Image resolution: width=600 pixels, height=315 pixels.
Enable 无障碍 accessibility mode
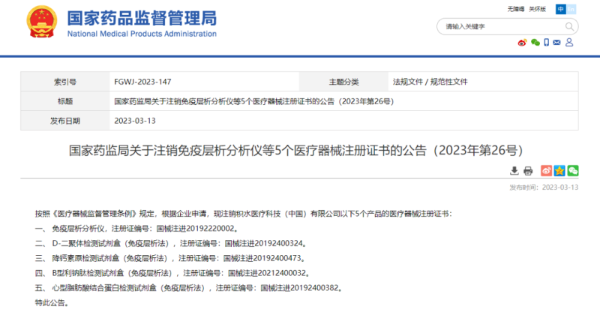(517, 9)
